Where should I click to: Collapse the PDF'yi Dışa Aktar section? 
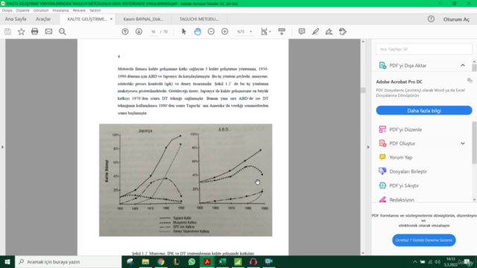(x=463, y=66)
